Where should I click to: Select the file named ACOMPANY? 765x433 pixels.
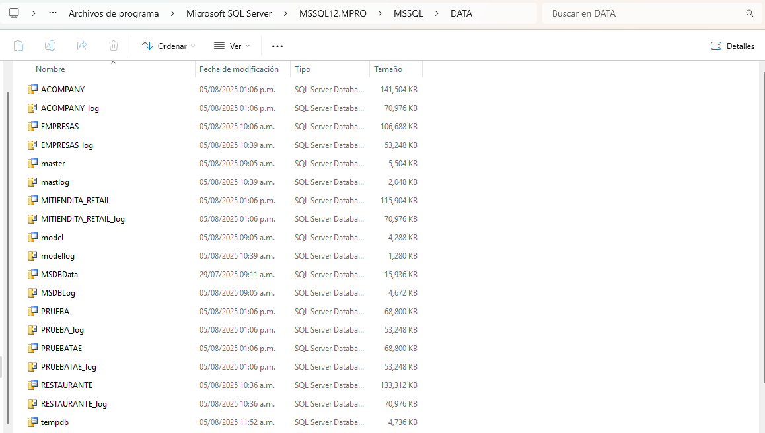(63, 89)
